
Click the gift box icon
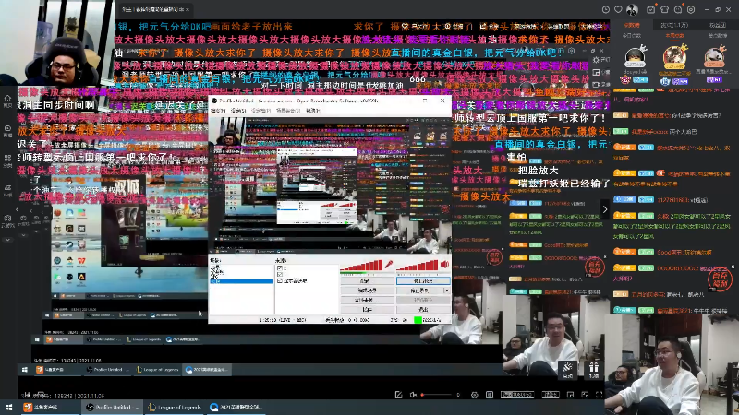(x=593, y=370)
